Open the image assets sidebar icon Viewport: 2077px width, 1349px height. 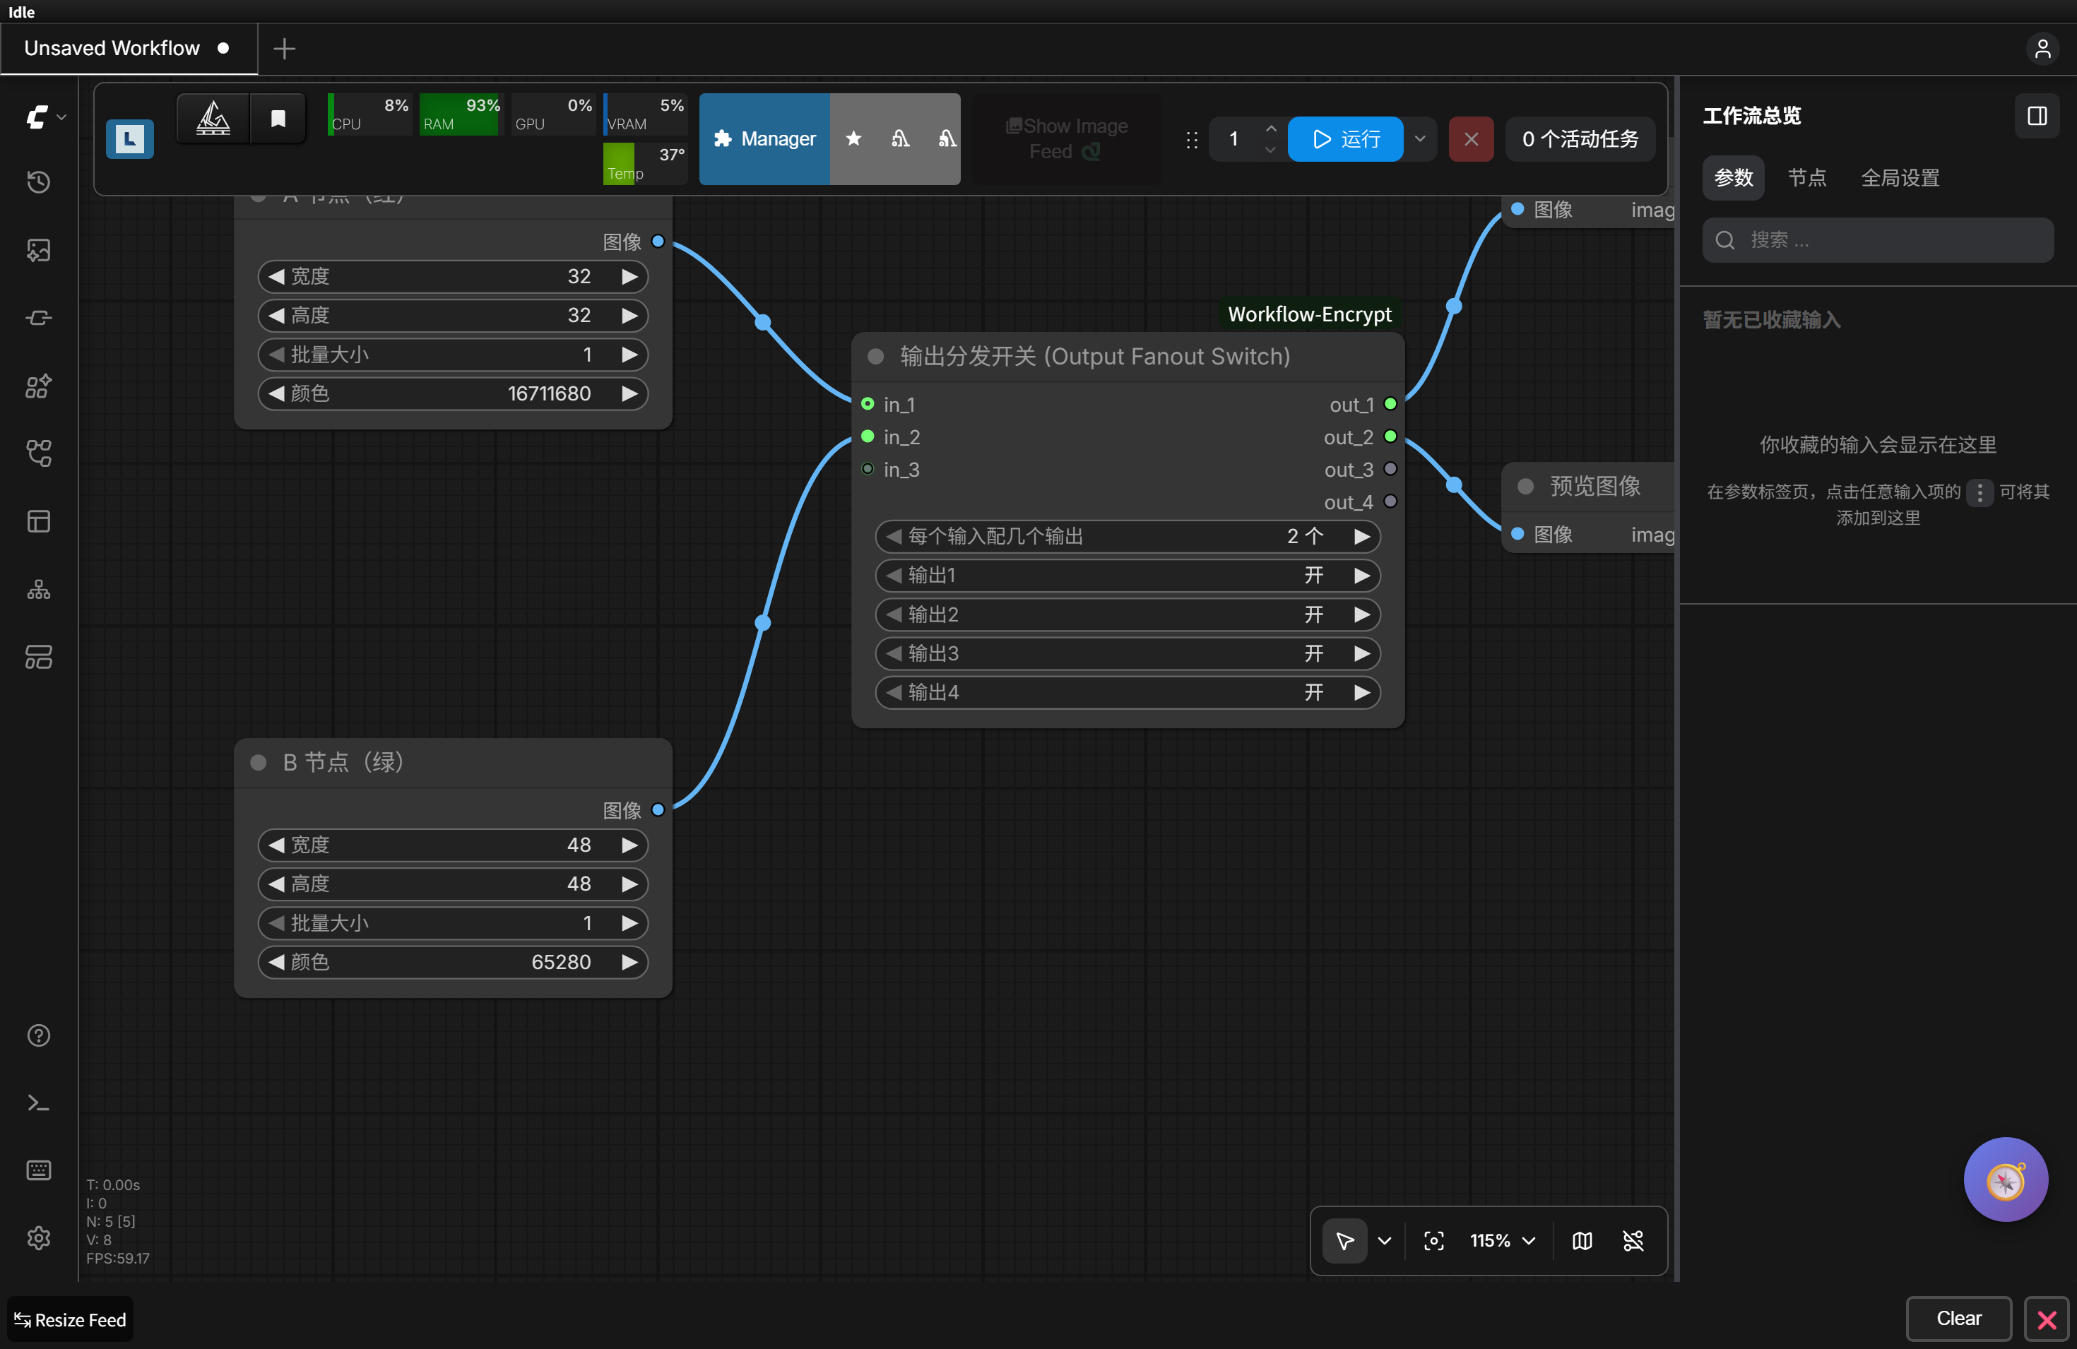point(38,251)
